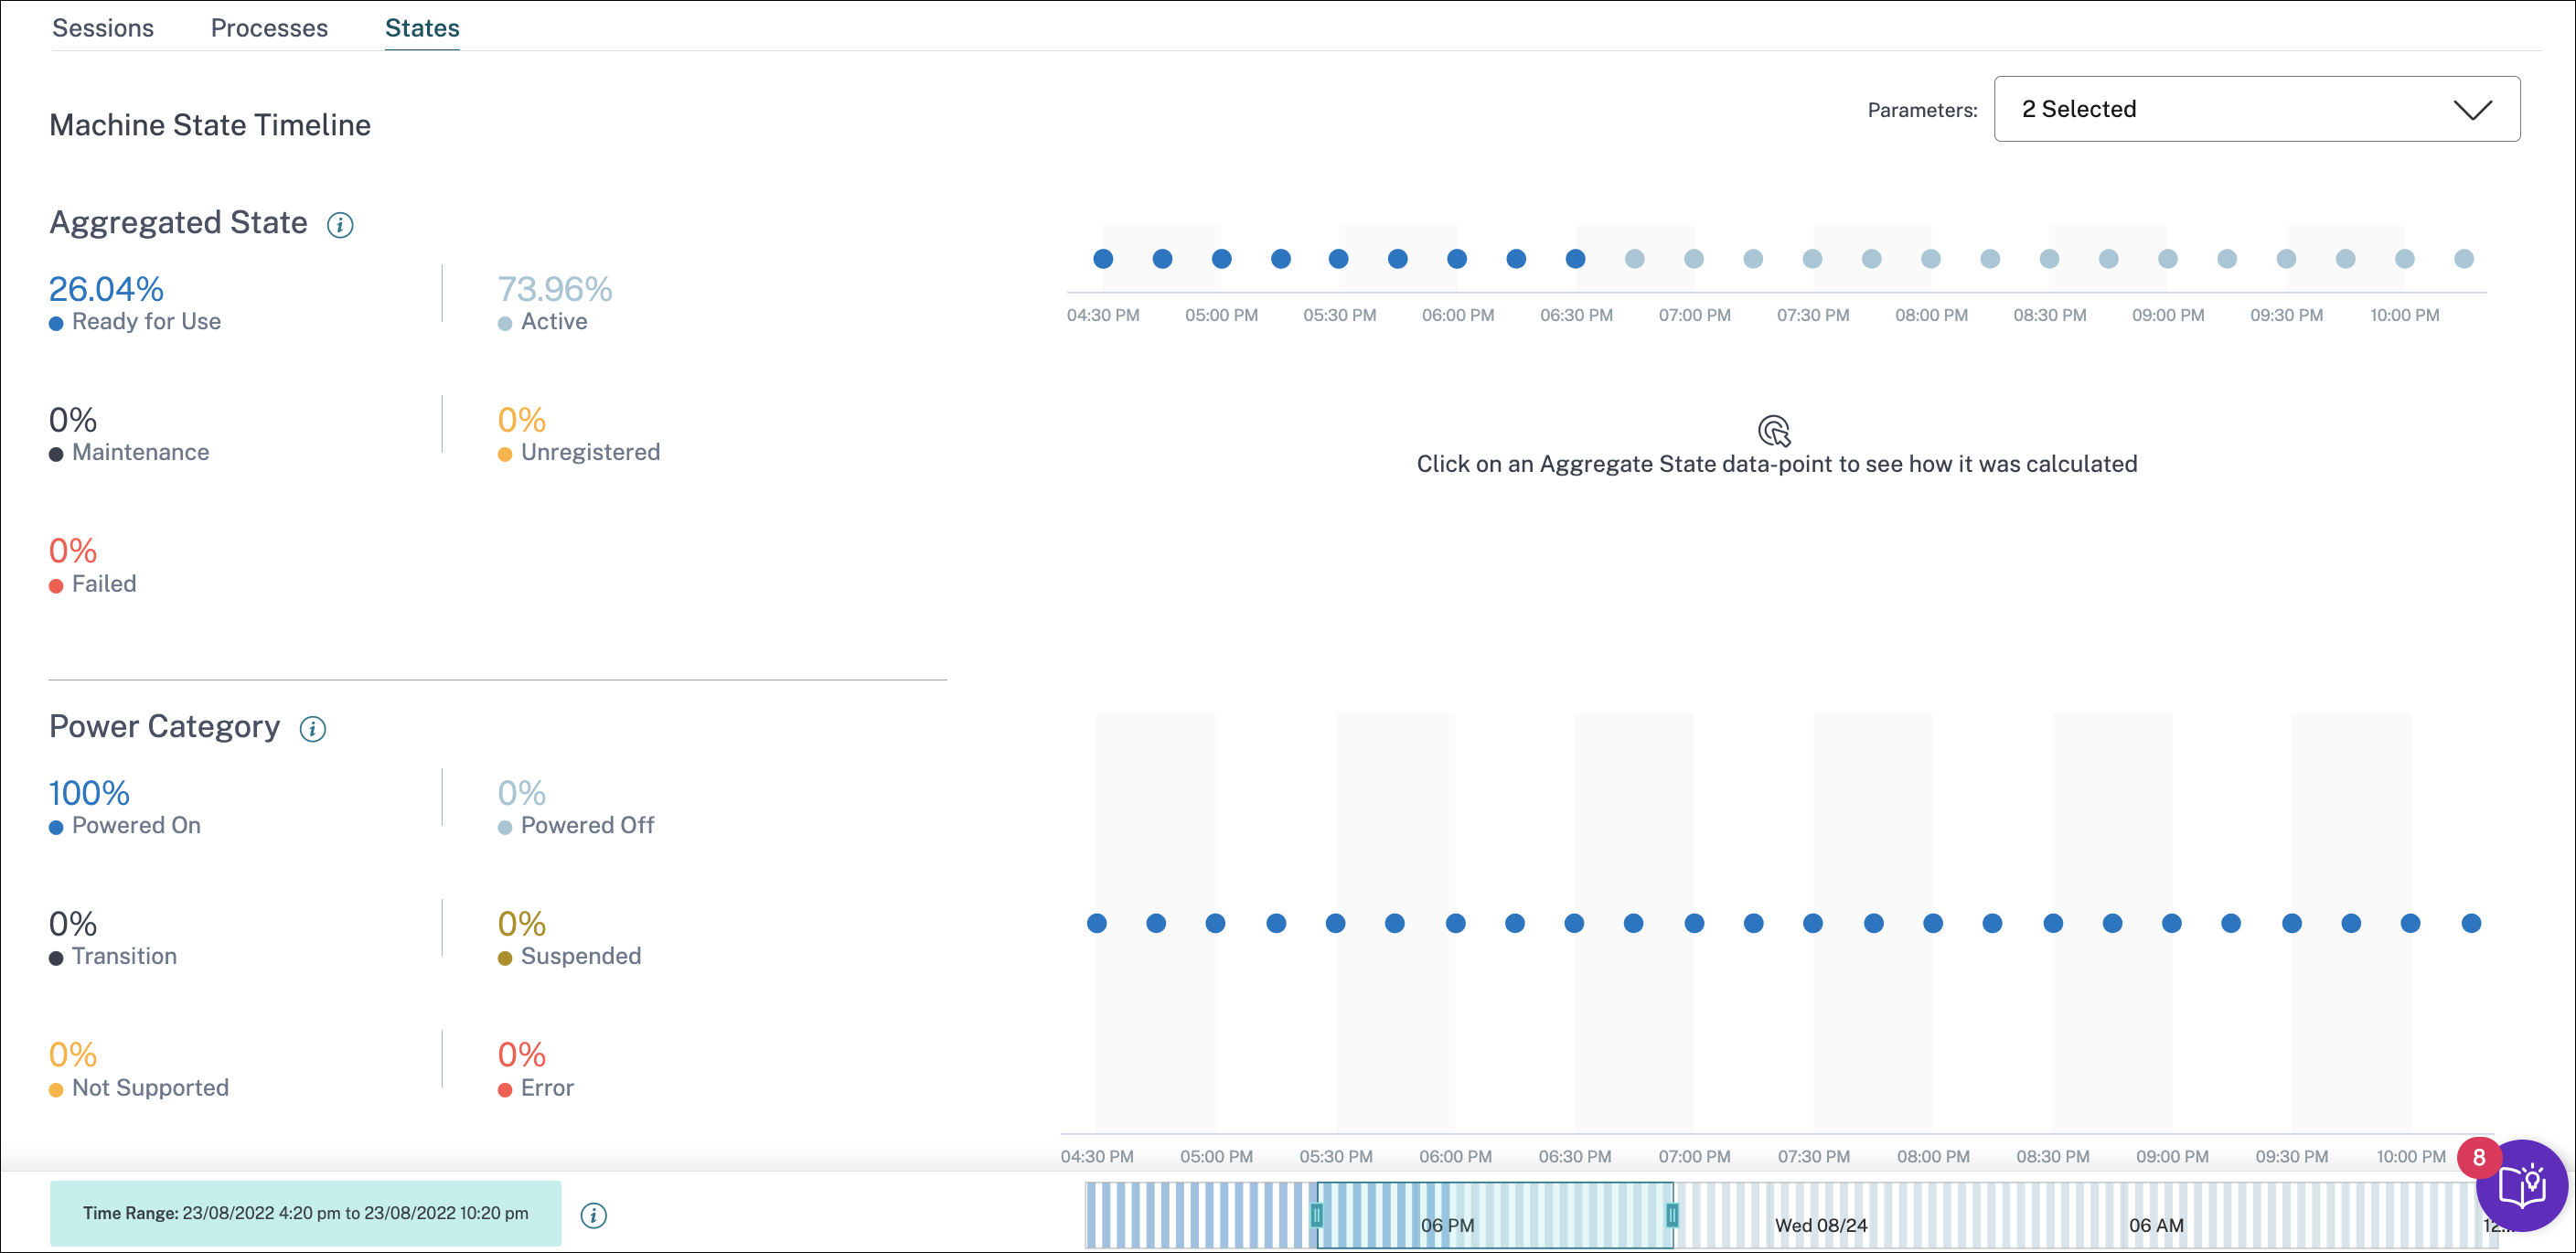Click Power Category point at 07:00 PM
The width and height of the screenshot is (2576, 1253).
coord(1694,923)
